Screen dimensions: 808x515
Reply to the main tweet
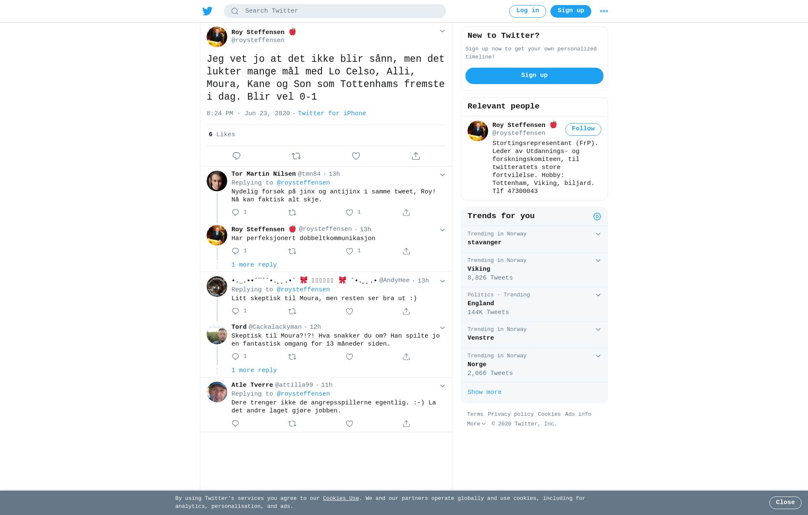point(237,156)
